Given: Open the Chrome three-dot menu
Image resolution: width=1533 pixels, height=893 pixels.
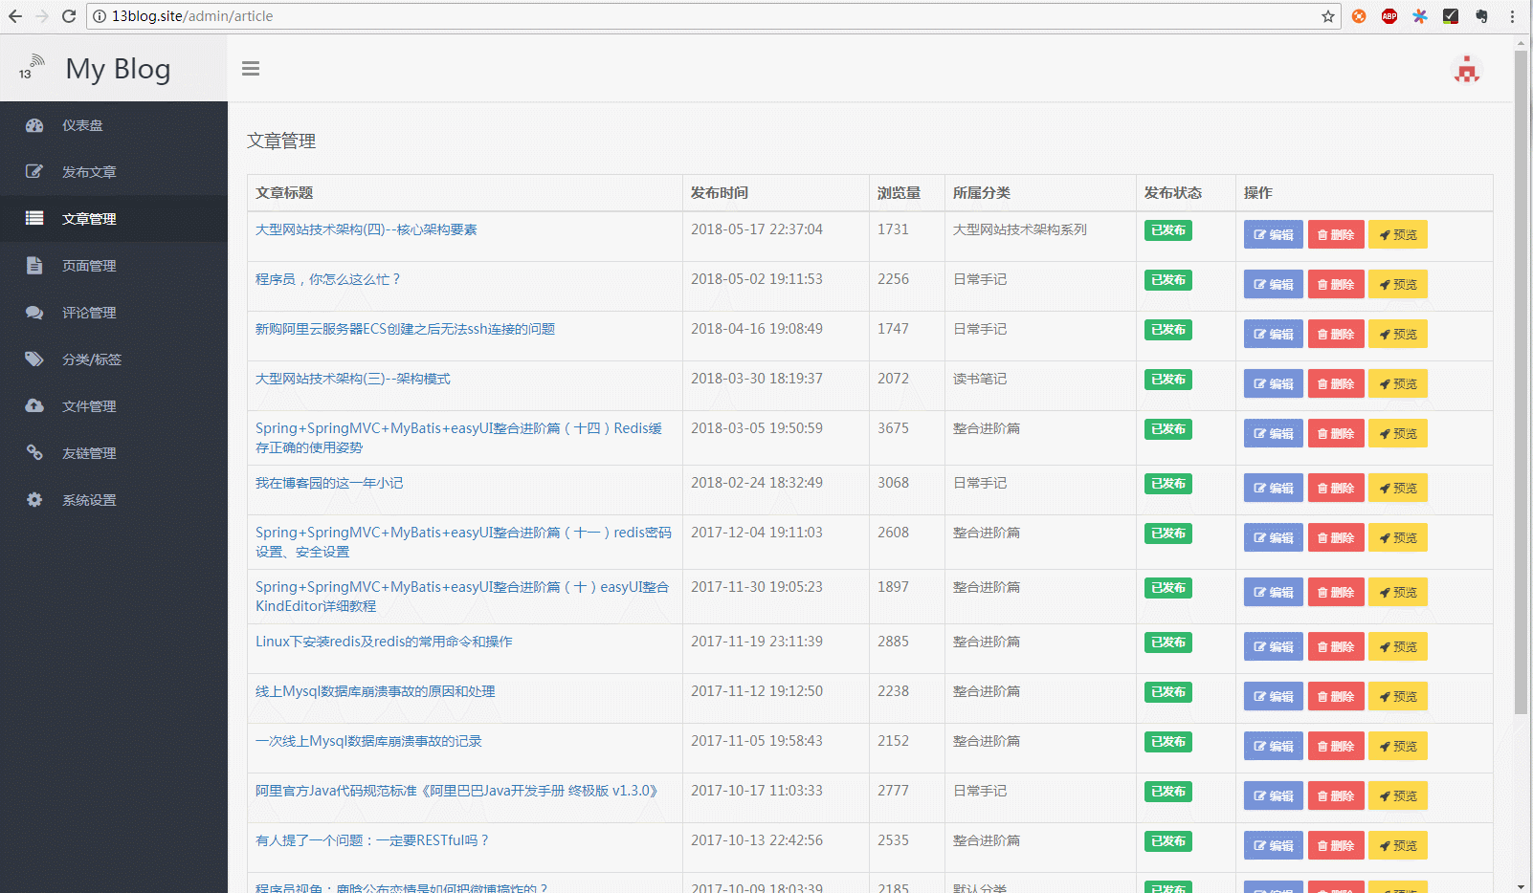Looking at the screenshot, I should coord(1512,16).
